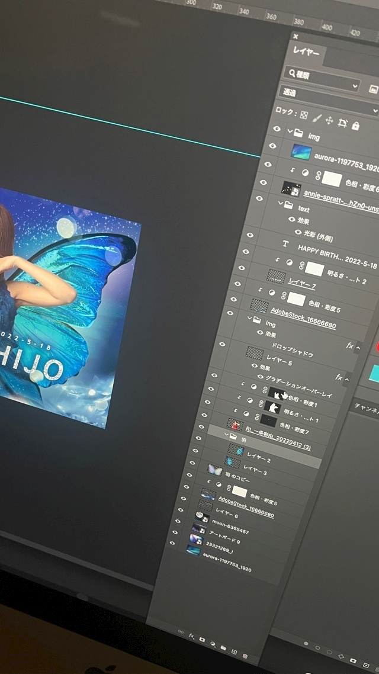Screen dimensions: 379x674
Task: Click the lock position arrows icon
Action: tap(329, 121)
